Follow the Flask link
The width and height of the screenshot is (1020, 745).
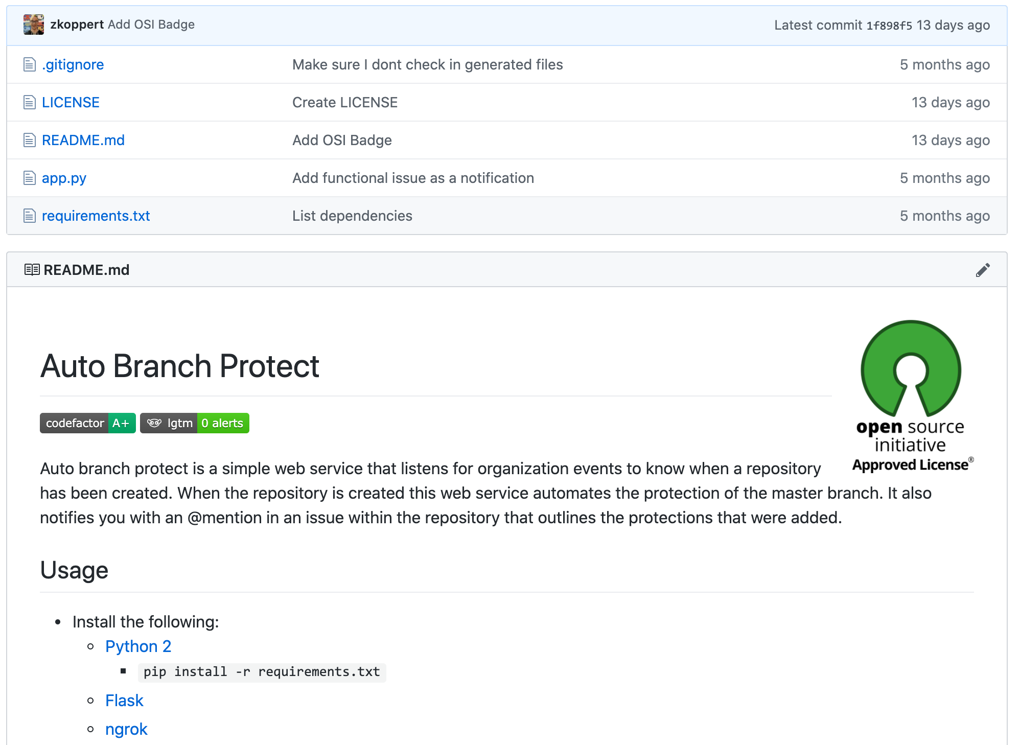(124, 701)
